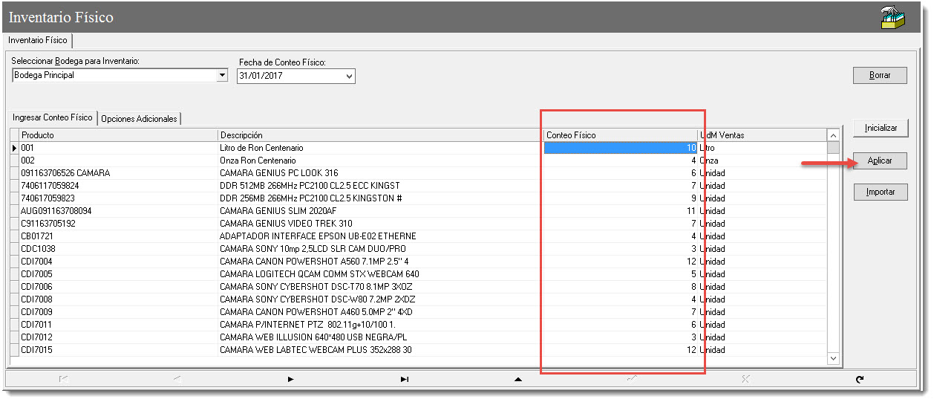Select product AUG091163708094
Screen dimensions: 934x402
coord(56,211)
